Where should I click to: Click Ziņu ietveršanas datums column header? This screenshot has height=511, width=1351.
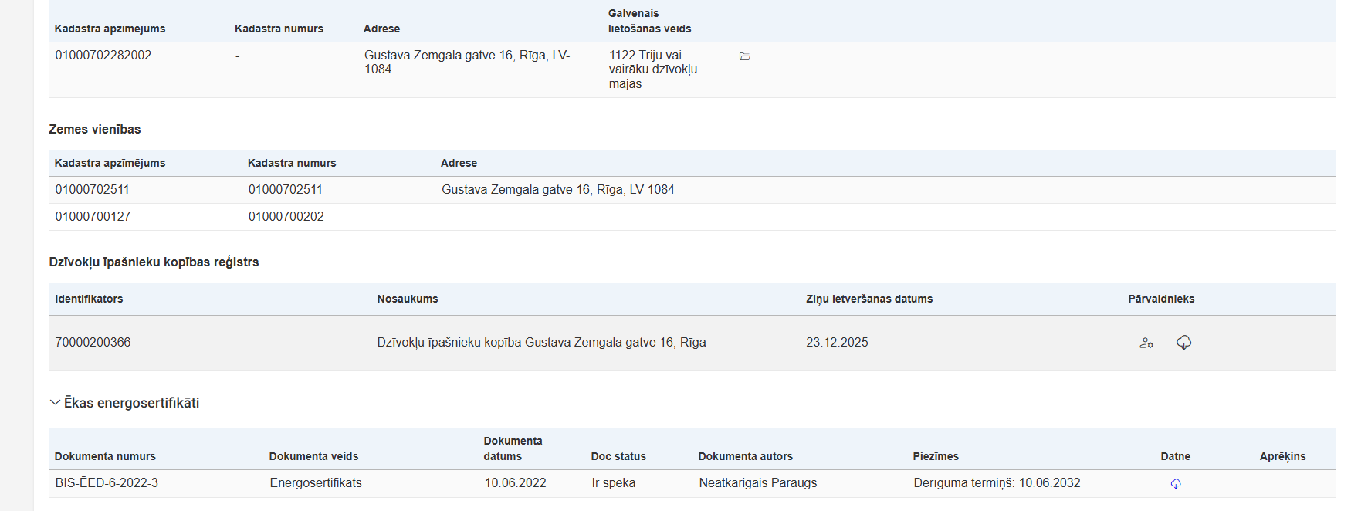click(x=869, y=299)
